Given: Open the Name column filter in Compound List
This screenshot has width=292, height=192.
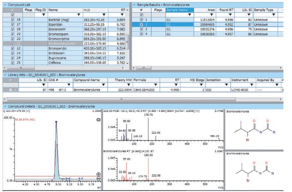Looking at the screenshot, I should pyautogui.click(x=79, y=15).
